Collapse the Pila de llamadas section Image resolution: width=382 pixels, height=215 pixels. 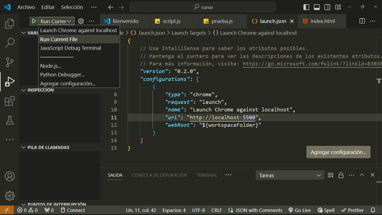pos(60,148)
